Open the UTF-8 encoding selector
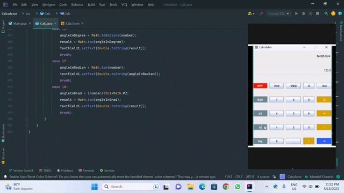 pyautogui.click(x=249, y=176)
